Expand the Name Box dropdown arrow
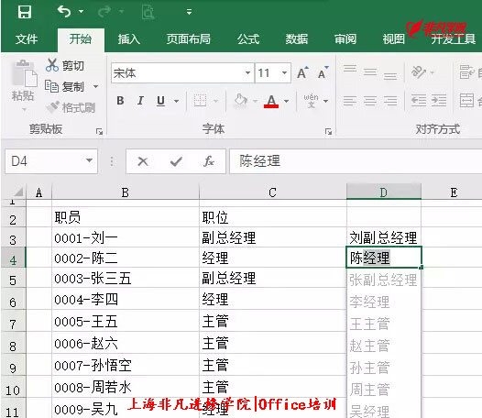Viewport: 482px width, 418px height. pyautogui.click(x=89, y=160)
